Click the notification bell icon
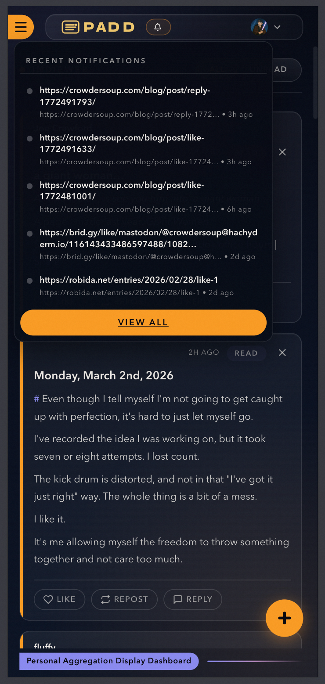 [158, 27]
